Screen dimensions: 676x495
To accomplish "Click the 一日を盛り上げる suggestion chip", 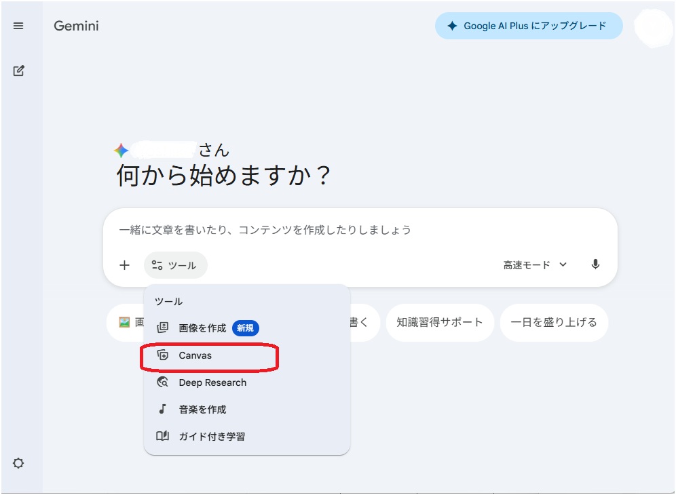I will pos(553,322).
